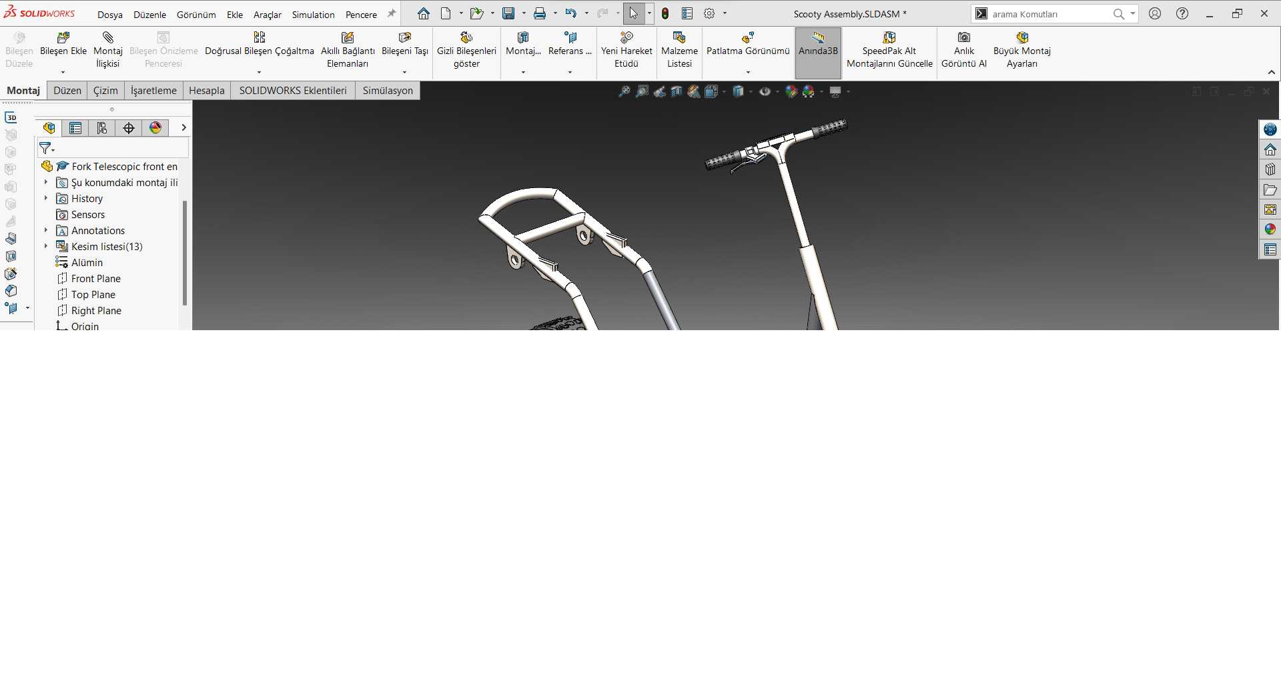Open the DimXpertManager crosshair tab
The width and height of the screenshot is (1281, 679).
129,128
